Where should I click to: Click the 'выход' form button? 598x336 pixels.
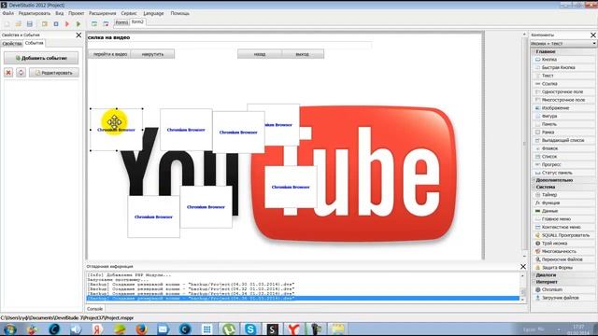pos(303,54)
